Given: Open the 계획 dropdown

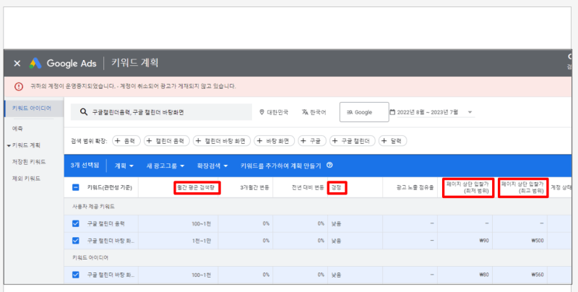Looking at the screenshot, I should pos(124,166).
